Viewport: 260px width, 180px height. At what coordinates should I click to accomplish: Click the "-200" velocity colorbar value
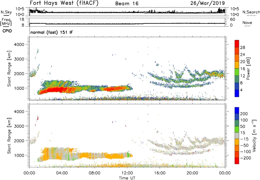pos(246,158)
